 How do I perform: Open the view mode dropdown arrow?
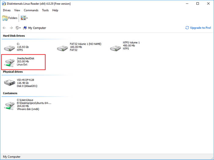click(x=27, y=18)
